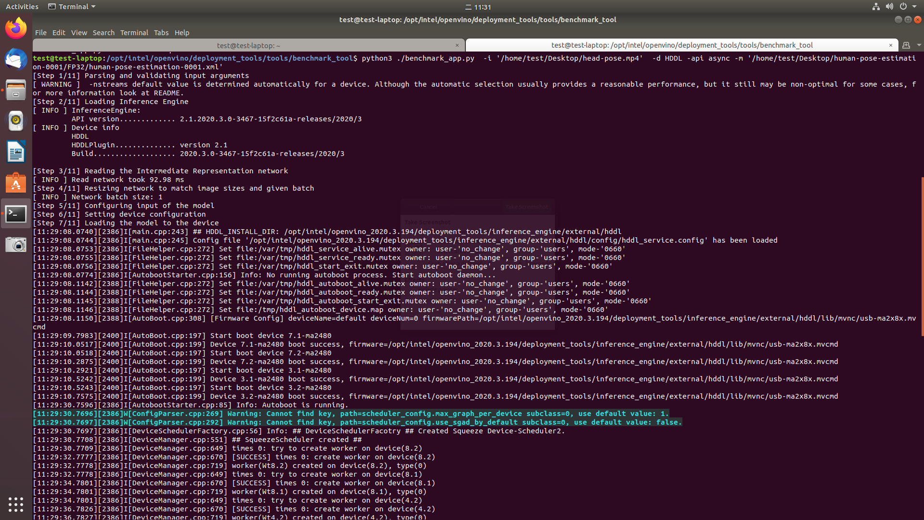Screen dimensions: 924x520
Task: Select the benchmark_tool terminal tab
Action: point(682,45)
